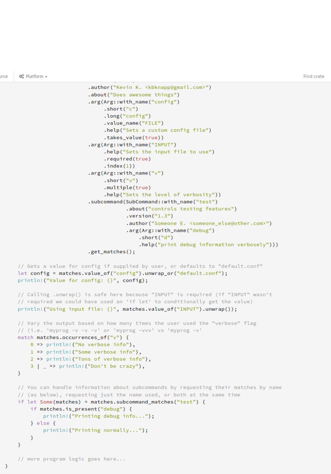Click the "Sets the input file to use" line
This screenshot has height=474, width=331.
point(159,151)
